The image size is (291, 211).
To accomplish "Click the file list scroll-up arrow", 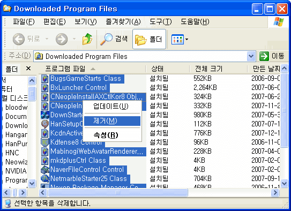I will click(285, 69).
